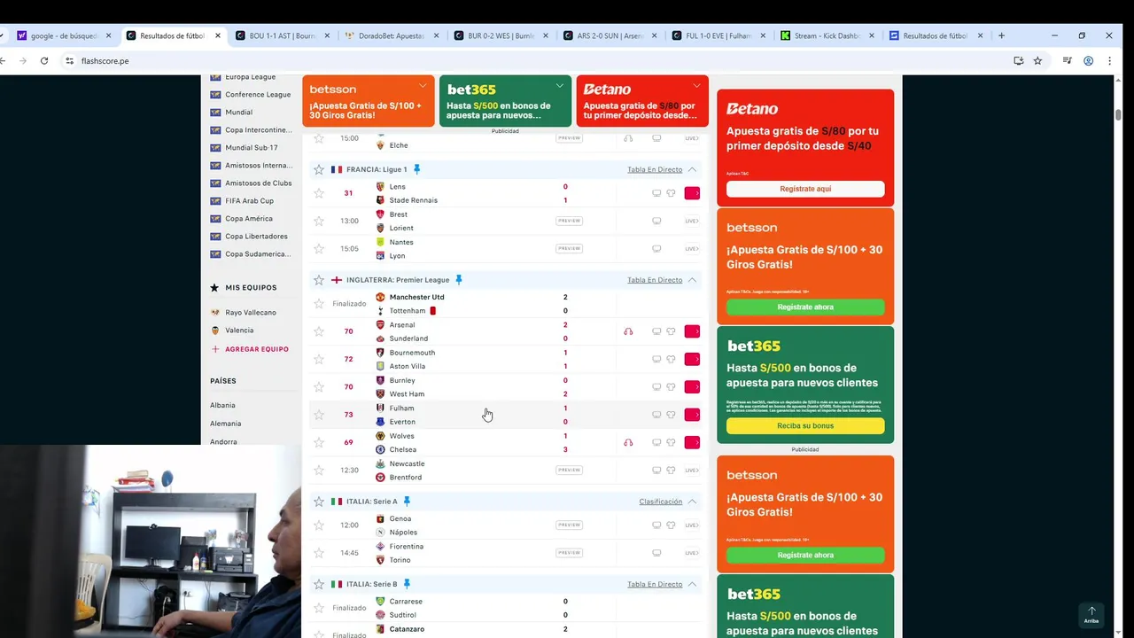Screen dimensions: 1134x638
Task: Reload the page in browser toolbar
Action: tap(44, 61)
